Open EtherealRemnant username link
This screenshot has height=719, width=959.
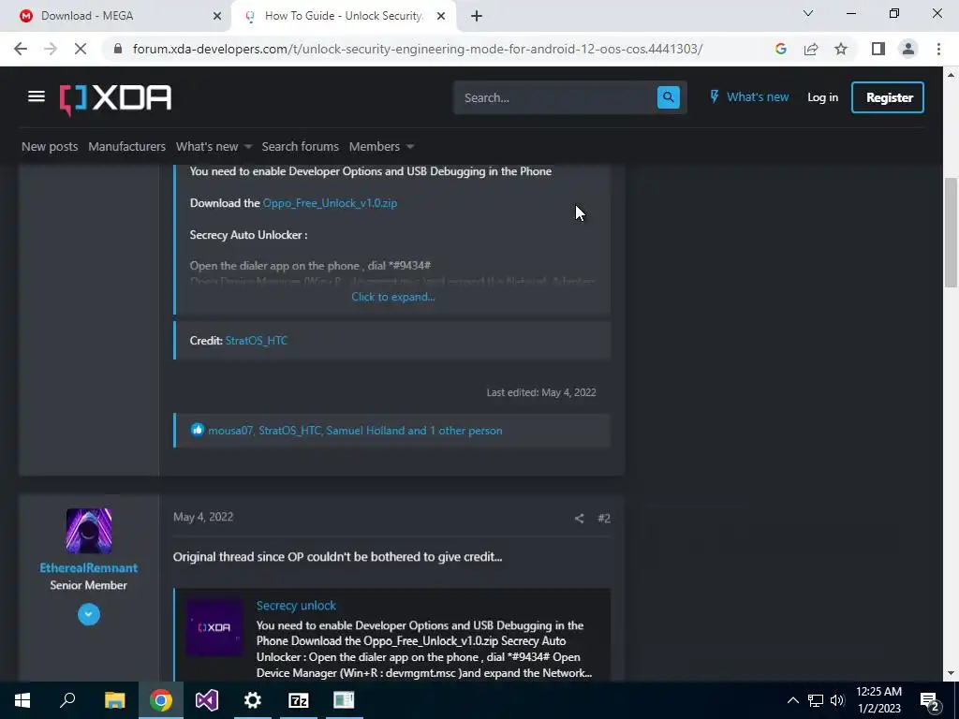coord(89,567)
